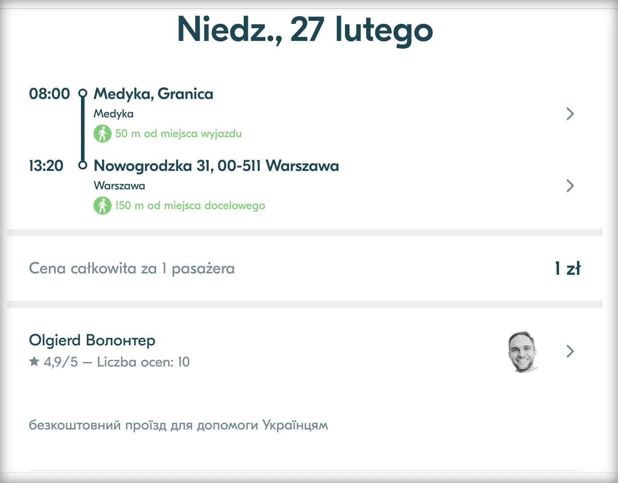Viewport: 618px width, 483px height.
Task: Click the total price 1 zł
Action: (567, 268)
